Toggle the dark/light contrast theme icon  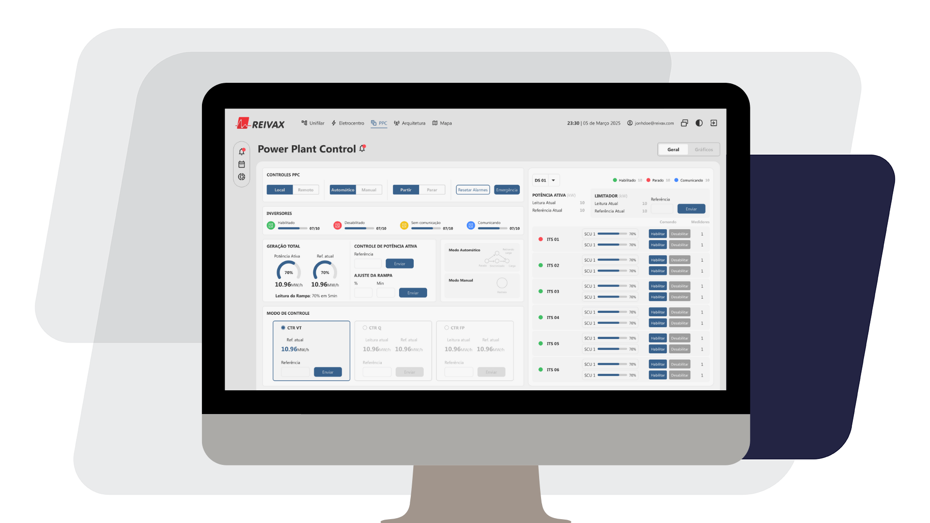(699, 123)
